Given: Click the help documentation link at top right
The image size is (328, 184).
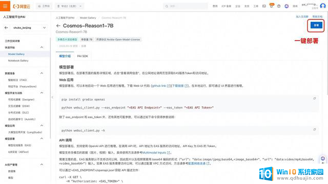Looking at the screenshot, I should point(317,16).
